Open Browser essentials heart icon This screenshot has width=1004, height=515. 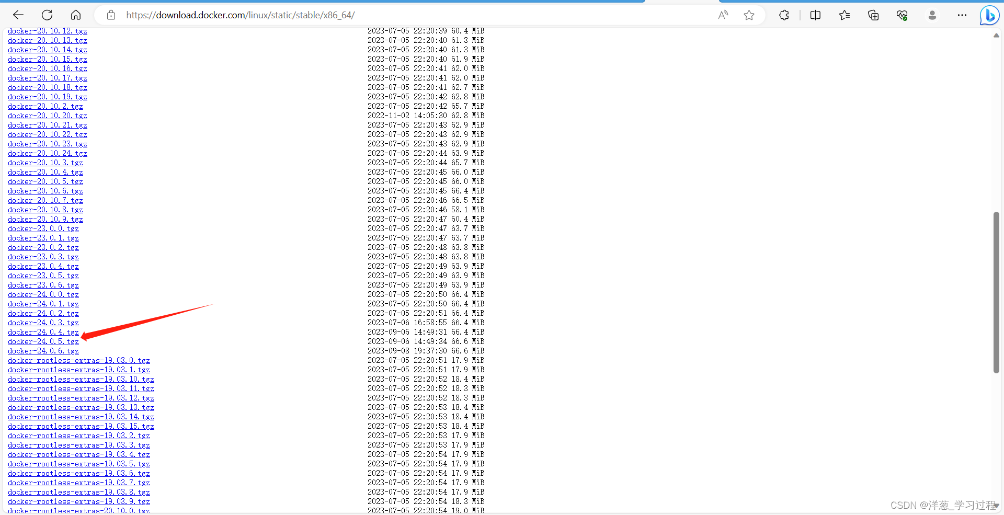[x=902, y=15]
